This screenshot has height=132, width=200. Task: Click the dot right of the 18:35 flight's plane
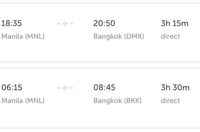point(72,24)
